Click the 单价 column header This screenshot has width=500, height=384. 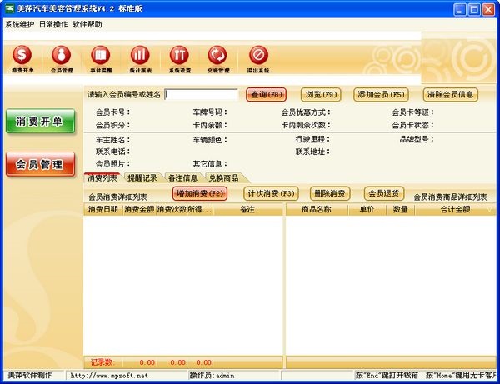[x=367, y=209]
